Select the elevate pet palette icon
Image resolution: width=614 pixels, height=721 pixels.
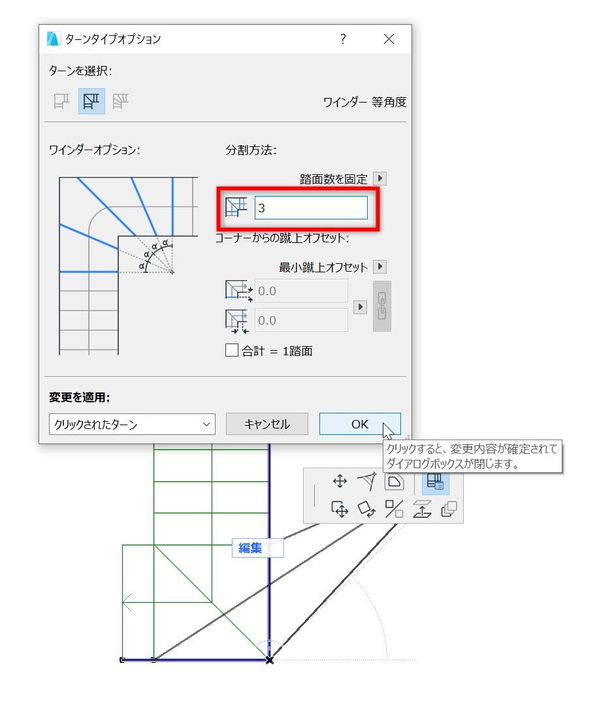(422, 509)
